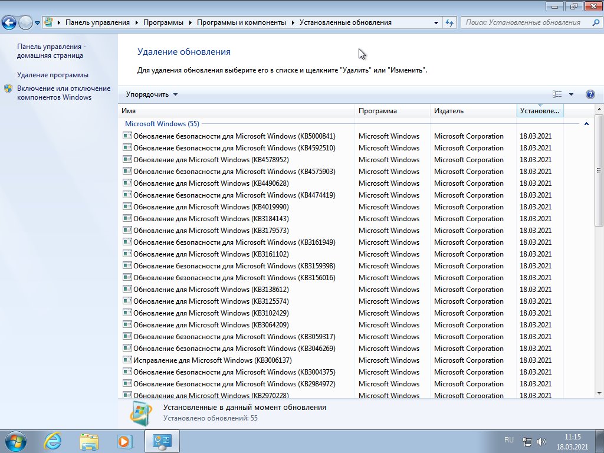Open 'Панель управления - домашняя страница' link
The image size is (604, 453).
pyautogui.click(x=52, y=51)
